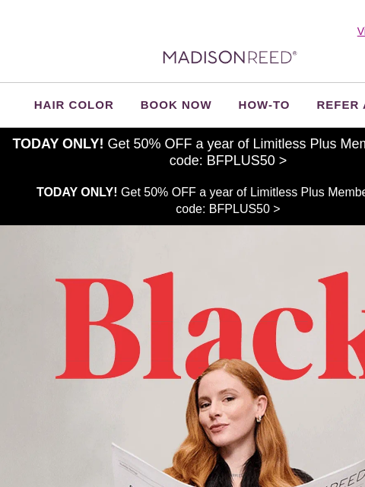Click bold TODAY ONLY! in the smaller-font banner
This screenshot has height=487, width=365.
point(77,193)
